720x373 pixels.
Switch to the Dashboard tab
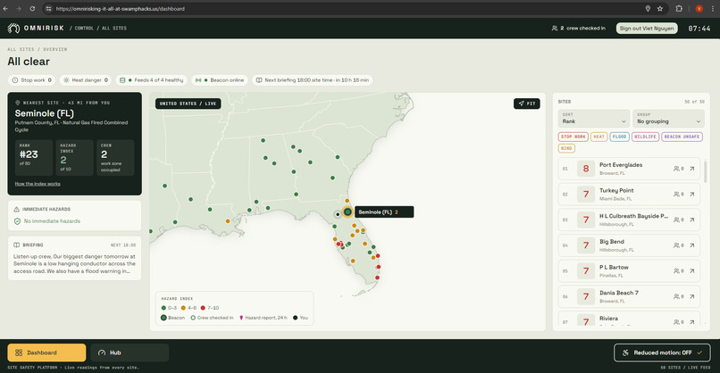(46, 352)
